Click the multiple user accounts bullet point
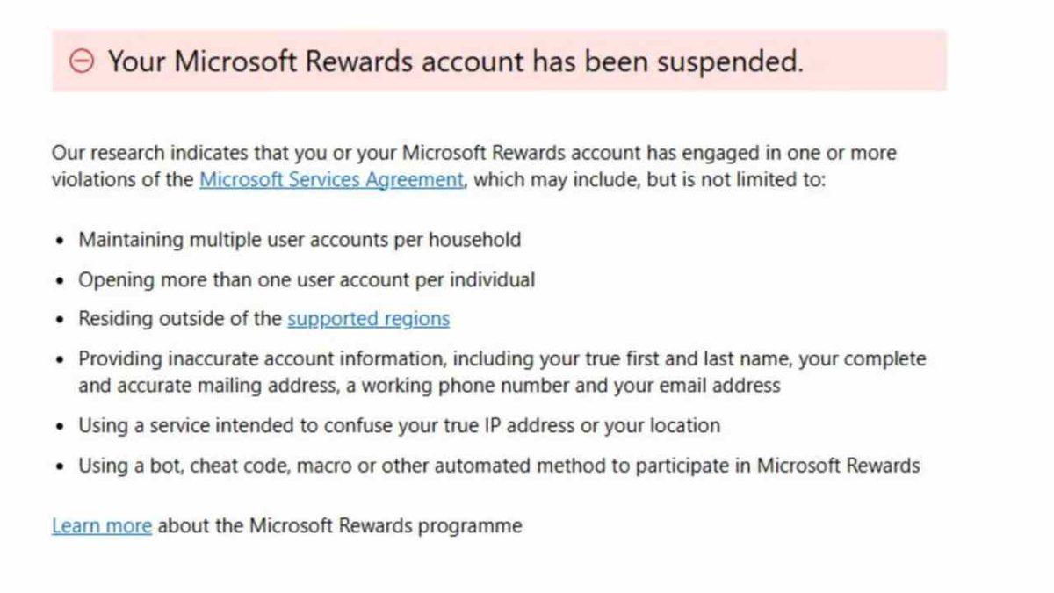 pyautogui.click(x=300, y=239)
